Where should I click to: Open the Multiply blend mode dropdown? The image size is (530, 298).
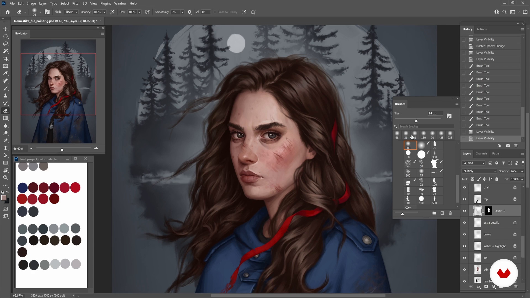(x=479, y=171)
